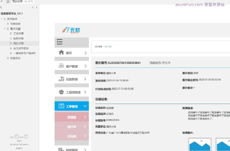Image resolution: width=230 pixels, height=151 pixels.
Task: Collapse the 需求范围 tree node
Action: (x=5, y=28)
